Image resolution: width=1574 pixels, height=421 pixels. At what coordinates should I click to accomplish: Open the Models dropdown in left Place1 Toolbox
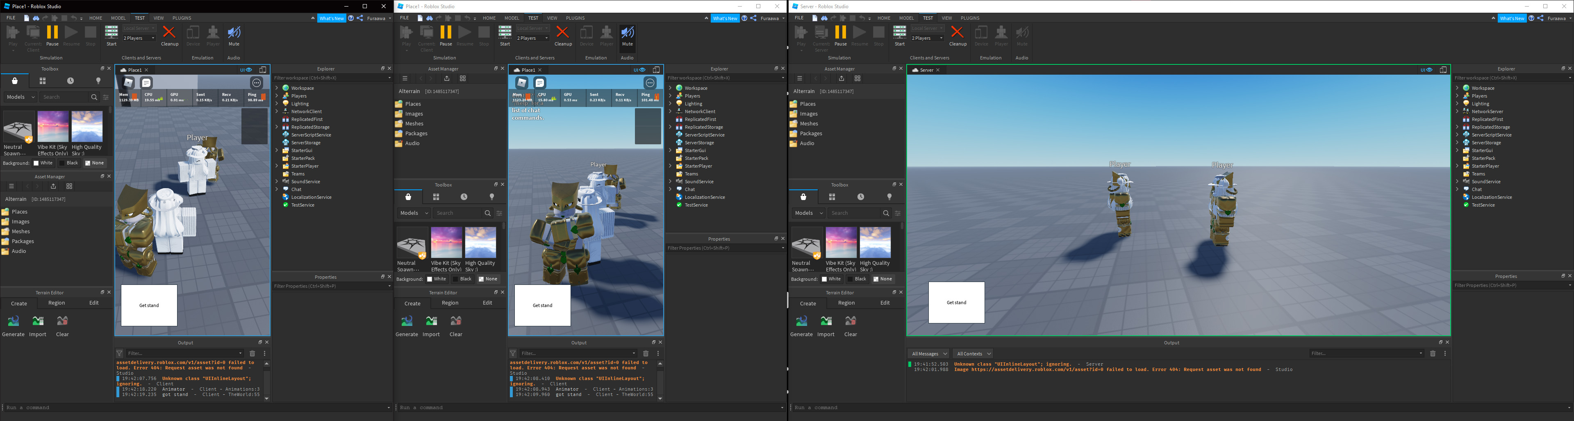[x=20, y=97]
